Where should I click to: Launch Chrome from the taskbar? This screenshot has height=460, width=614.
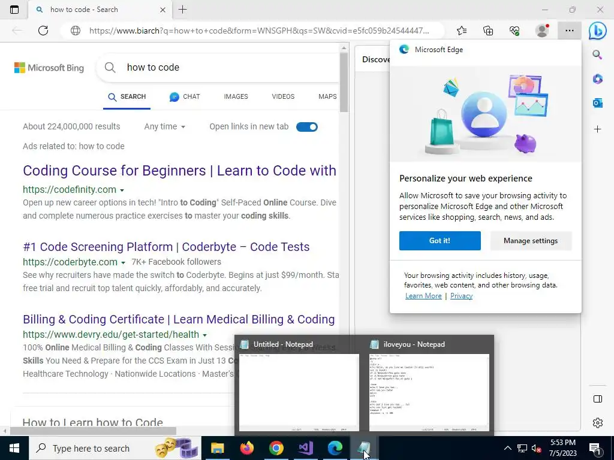pos(276,448)
